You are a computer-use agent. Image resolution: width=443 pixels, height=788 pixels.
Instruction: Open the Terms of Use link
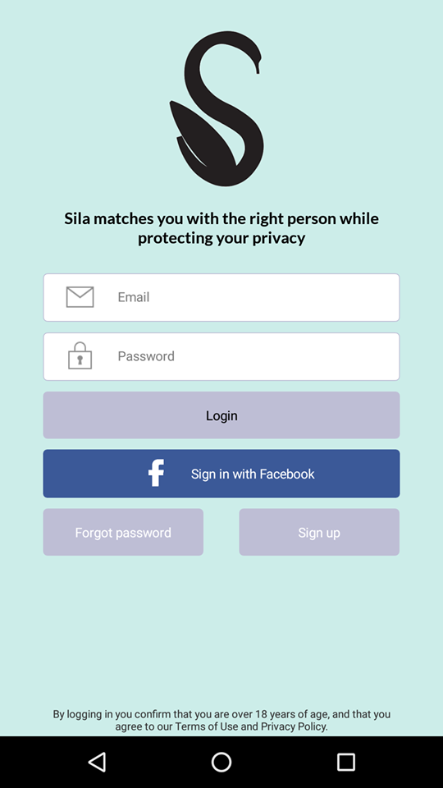tap(207, 726)
